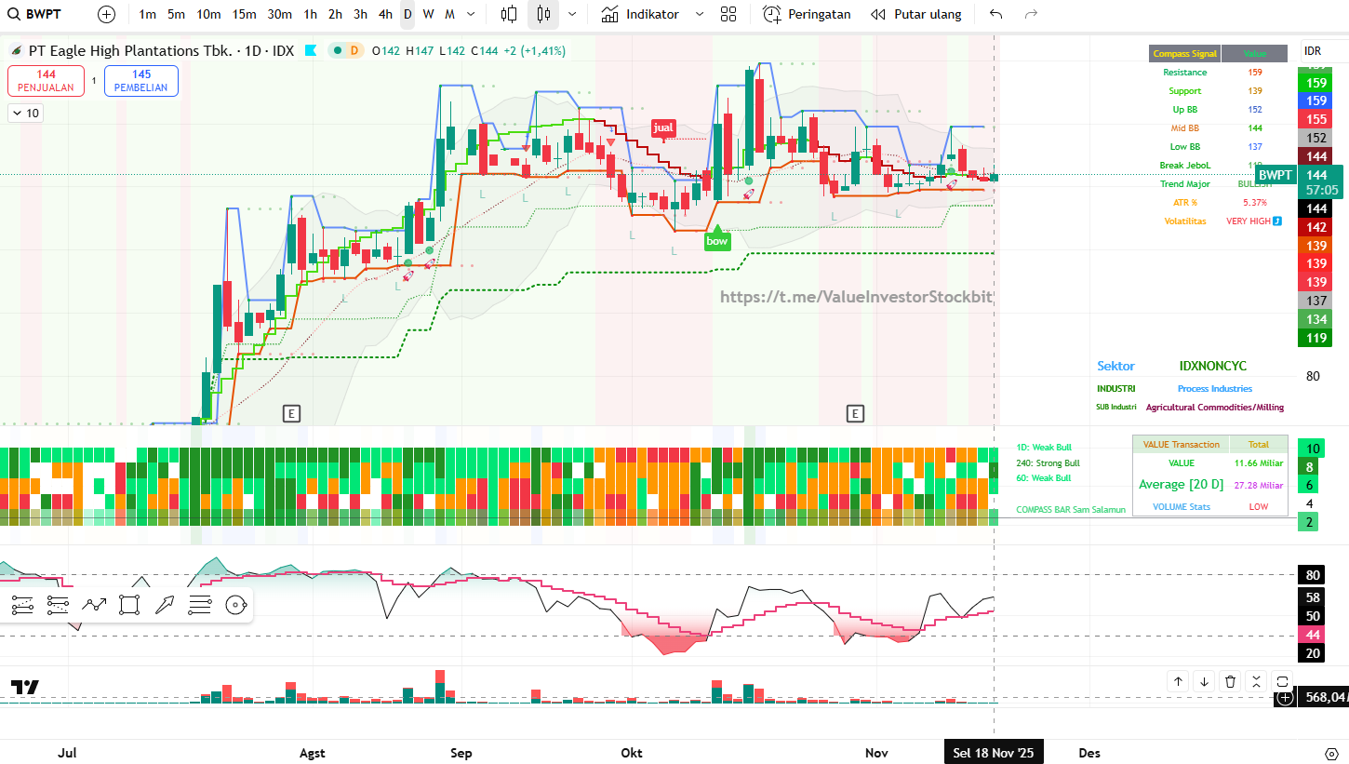Switch to the 5m timeframe
Viewport: 1349px width, 764px height.
pyautogui.click(x=176, y=14)
